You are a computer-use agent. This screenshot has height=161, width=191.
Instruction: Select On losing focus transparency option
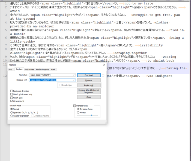78,109
